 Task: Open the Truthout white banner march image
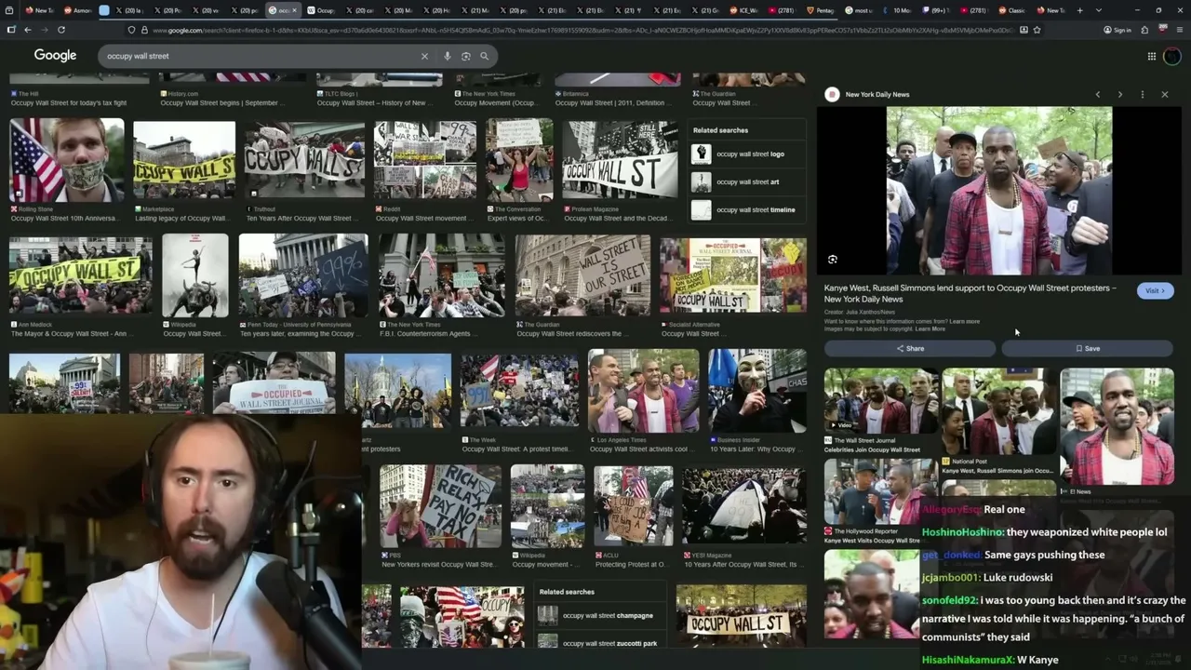[304, 160]
